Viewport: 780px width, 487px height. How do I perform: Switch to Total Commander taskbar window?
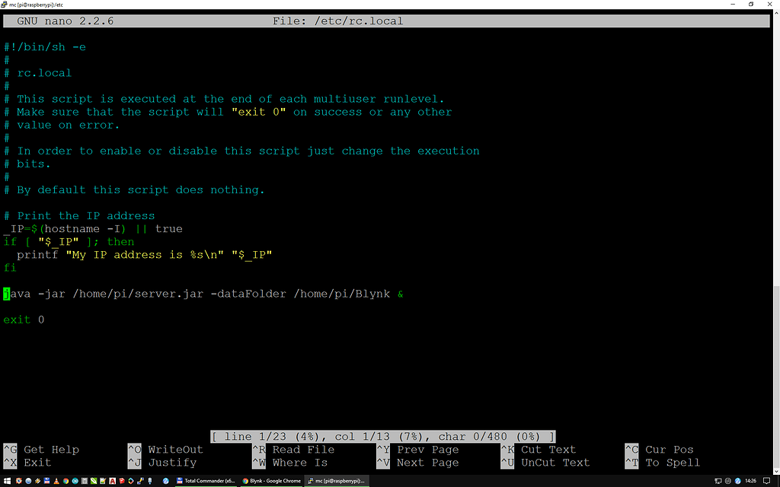click(207, 480)
